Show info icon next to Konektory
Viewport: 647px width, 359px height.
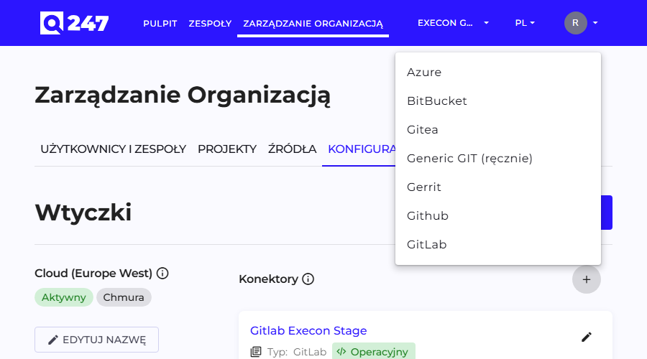pos(308,279)
